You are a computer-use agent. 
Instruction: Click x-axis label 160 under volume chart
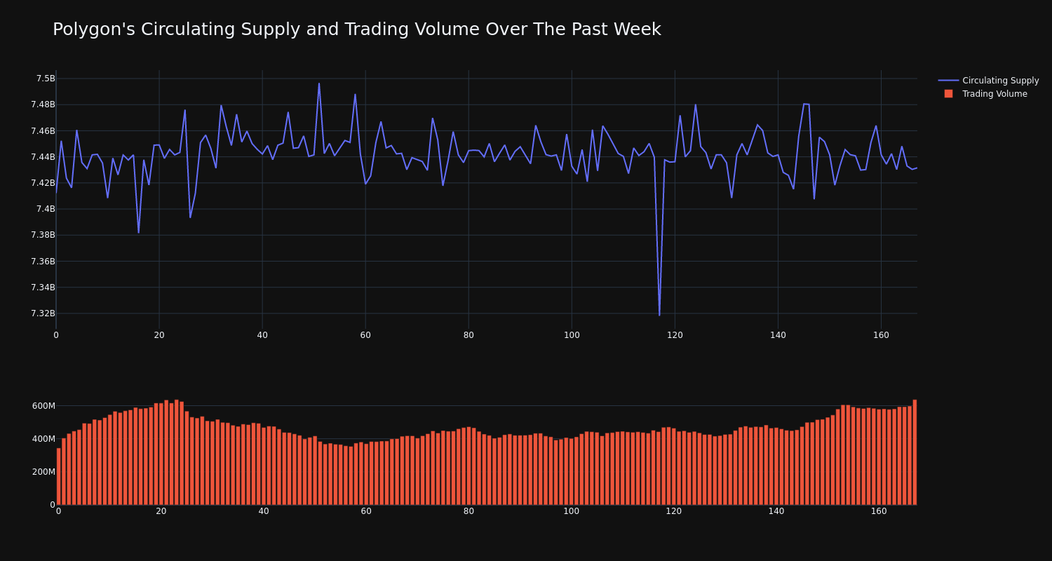(x=879, y=511)
